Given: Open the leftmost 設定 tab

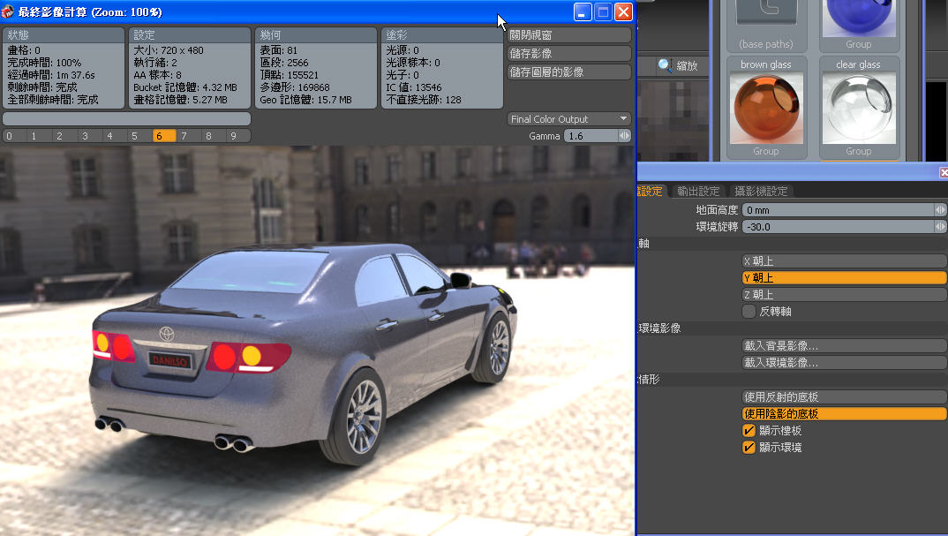Looking at the screenshot, I should pos(651,191).
